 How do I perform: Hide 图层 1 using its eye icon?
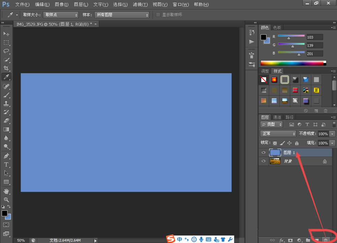click(x=264, y=153)
